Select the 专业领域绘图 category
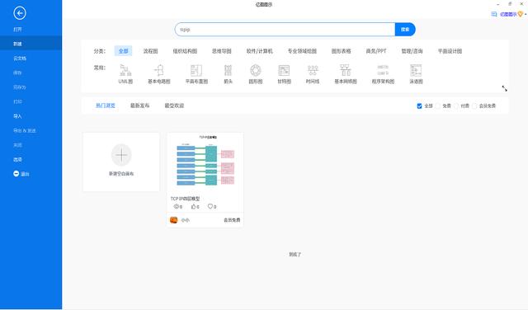 click(x=302, y=51)
